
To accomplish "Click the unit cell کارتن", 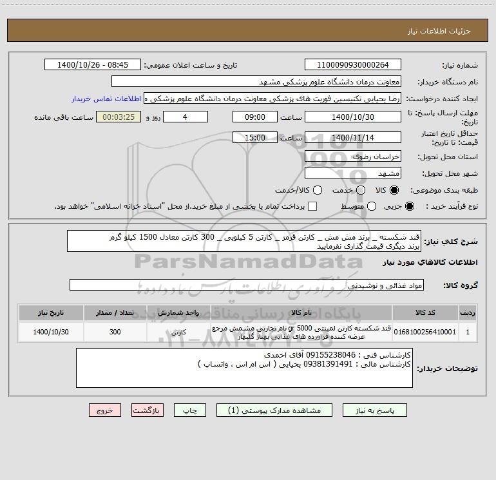I will click(178, 332).
